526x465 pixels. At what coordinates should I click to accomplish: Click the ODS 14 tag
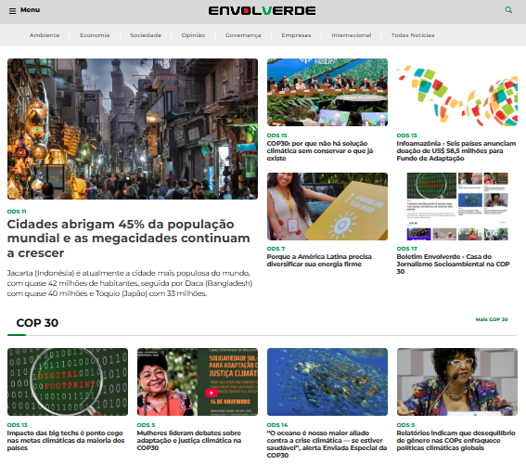(277, 425)
